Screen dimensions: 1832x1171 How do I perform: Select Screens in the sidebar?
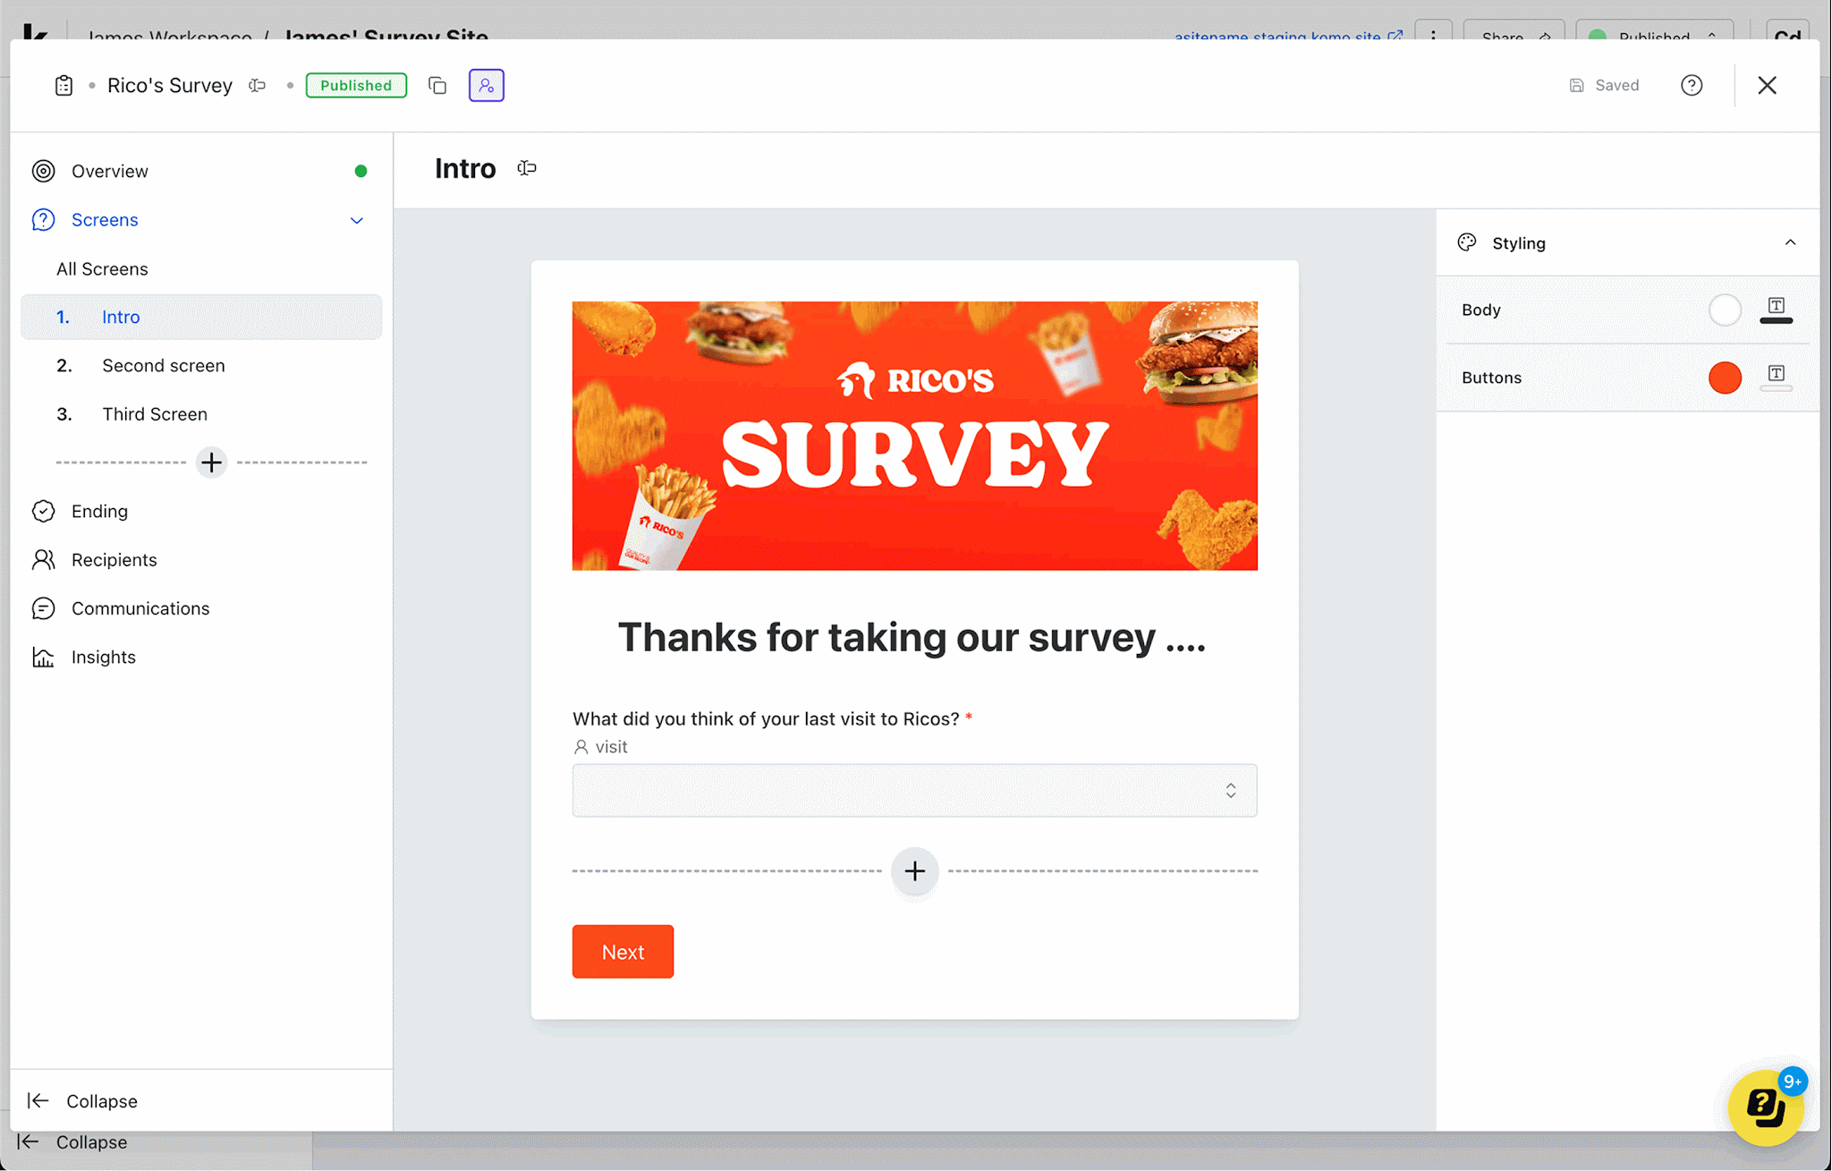(105, 220)
